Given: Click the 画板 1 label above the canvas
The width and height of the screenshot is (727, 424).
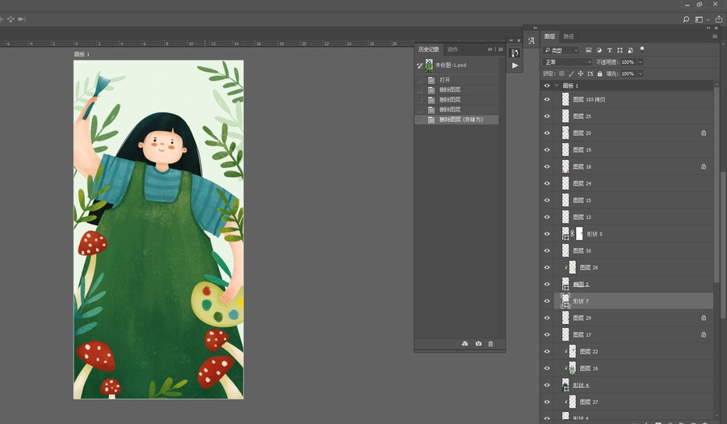Looking at the screenshot, I should [x=82, y=54].
